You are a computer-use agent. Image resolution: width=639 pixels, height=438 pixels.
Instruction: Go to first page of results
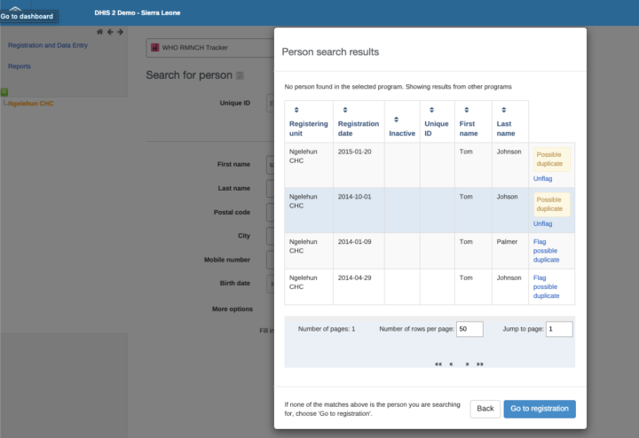click(x=438, y=364)
